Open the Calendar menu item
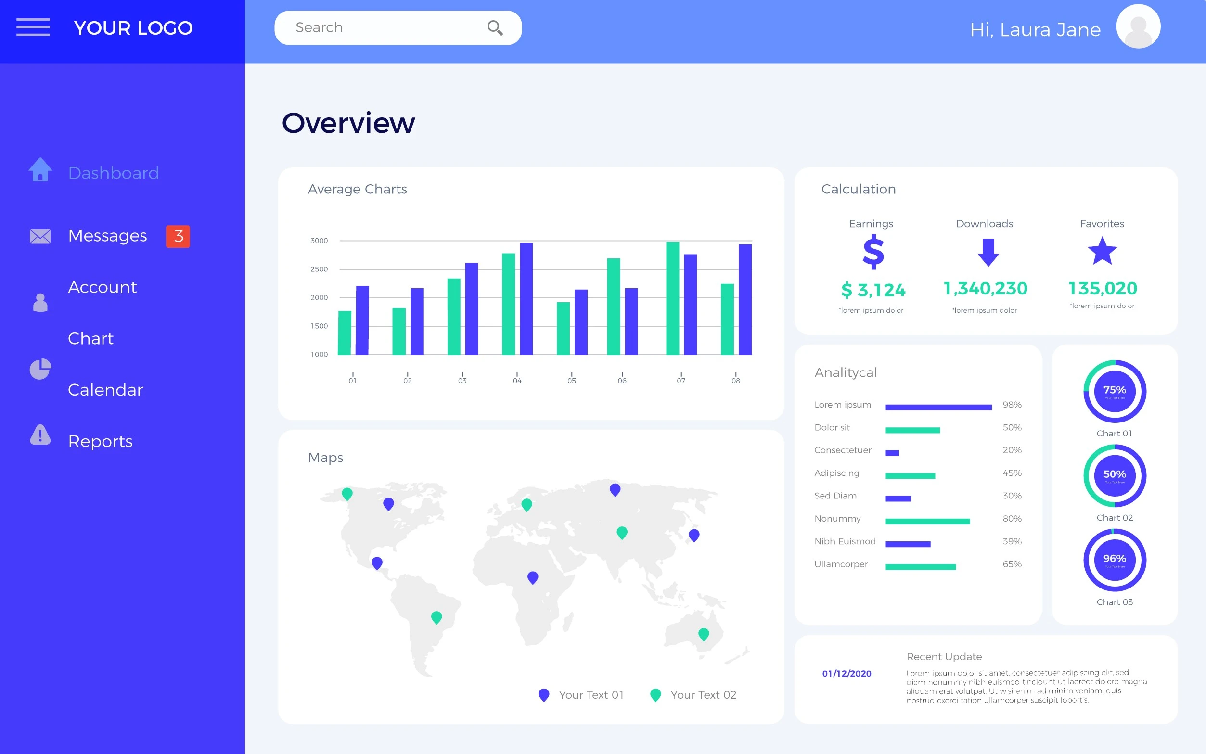1206x754 pixels. point(105,390)
